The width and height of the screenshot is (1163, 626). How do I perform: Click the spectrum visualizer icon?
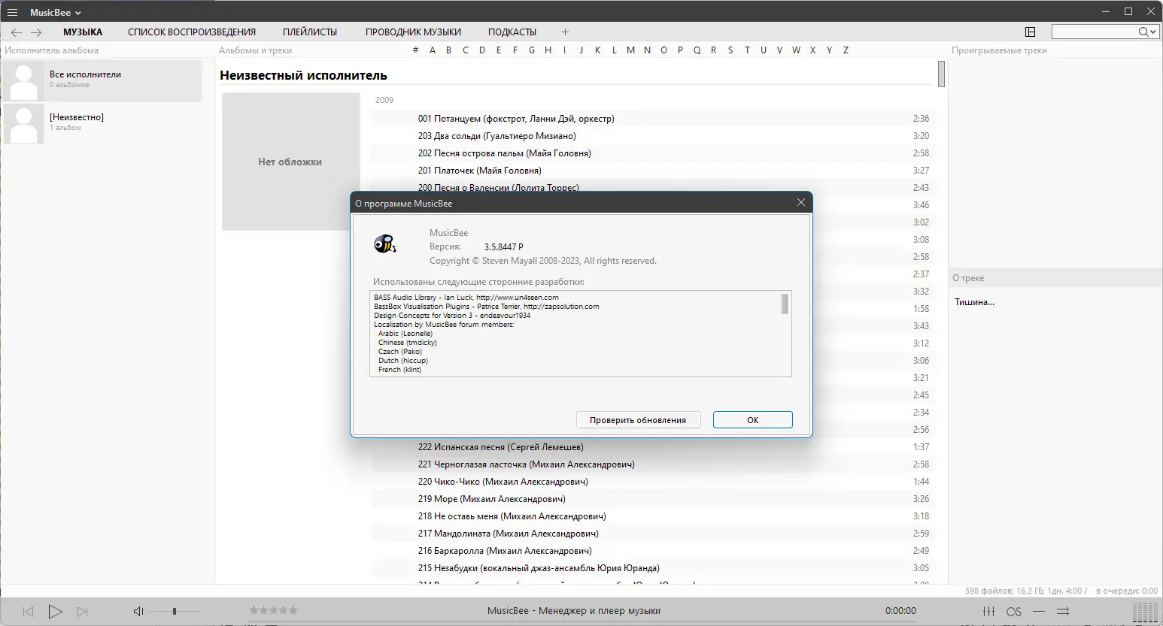point(1144,612)
